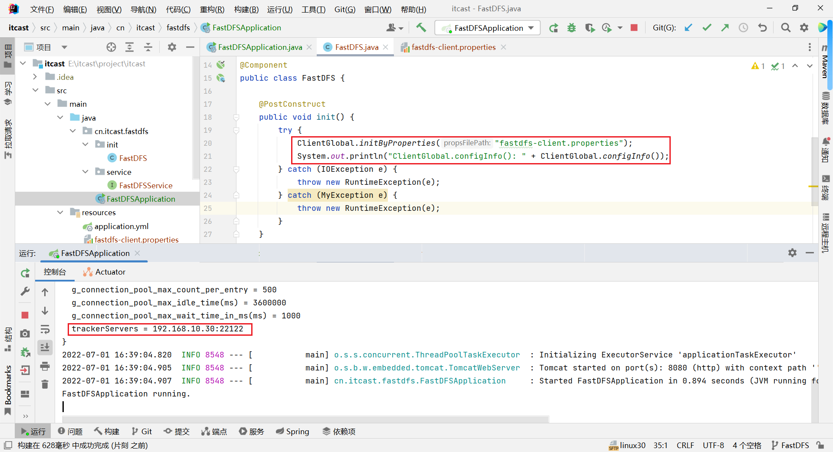Collapse the src folder

click(35, 91)
